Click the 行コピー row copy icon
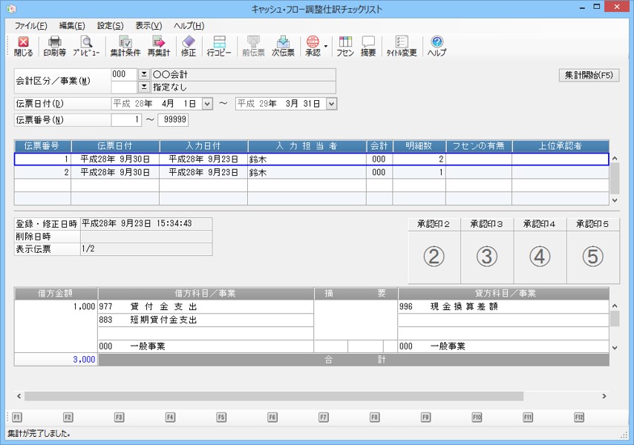The width and height of the screenshot is (634, 445). pyautogui.click(x=219, y=46)
